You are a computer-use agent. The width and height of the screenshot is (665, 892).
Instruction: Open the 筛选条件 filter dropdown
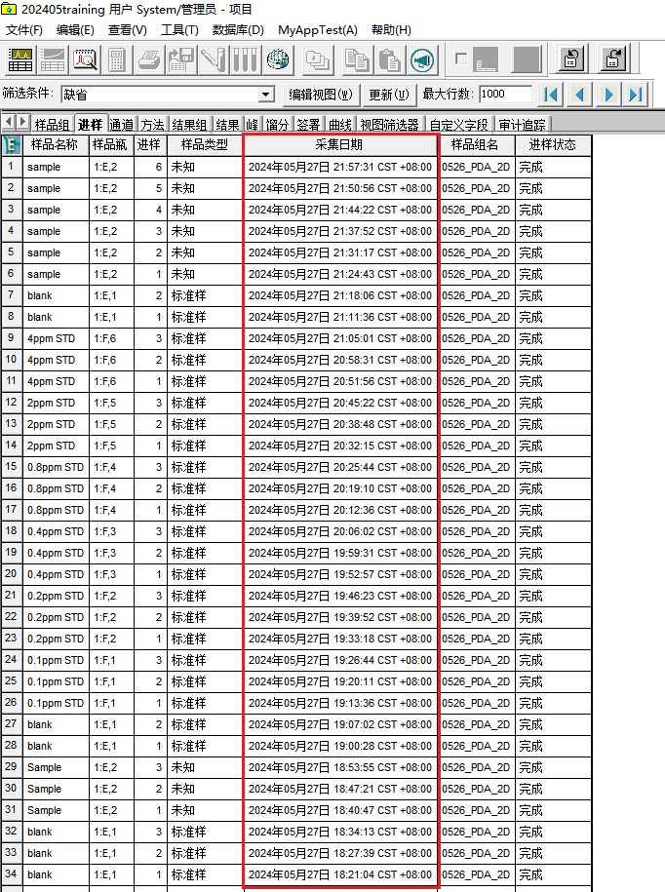pos(265,95)
